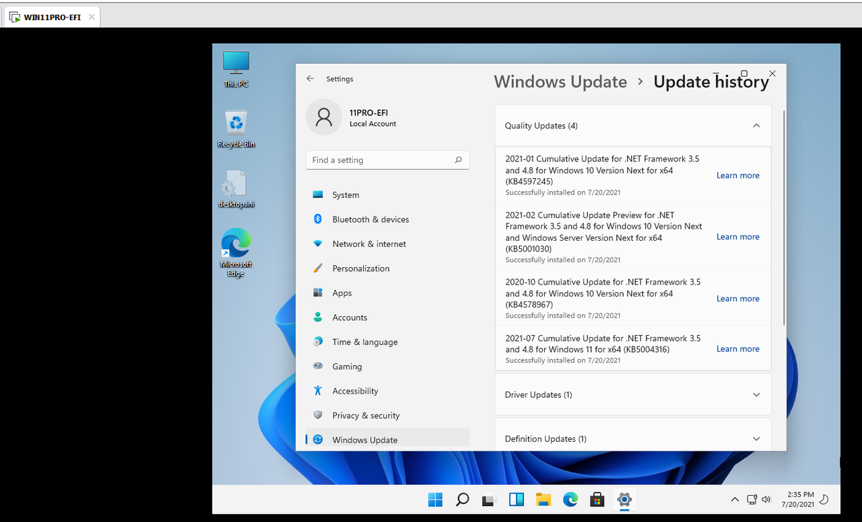Viewport: 862px width, 522px height.
Task: Learn more about KB5001030 update
Action: click(x=737, y=237)
